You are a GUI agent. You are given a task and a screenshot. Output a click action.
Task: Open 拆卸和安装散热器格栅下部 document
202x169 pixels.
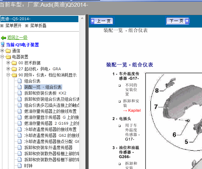(52, 160)
